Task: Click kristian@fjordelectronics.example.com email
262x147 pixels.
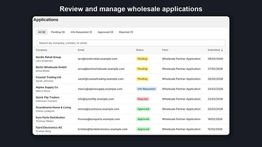Action: pos(103,129)
